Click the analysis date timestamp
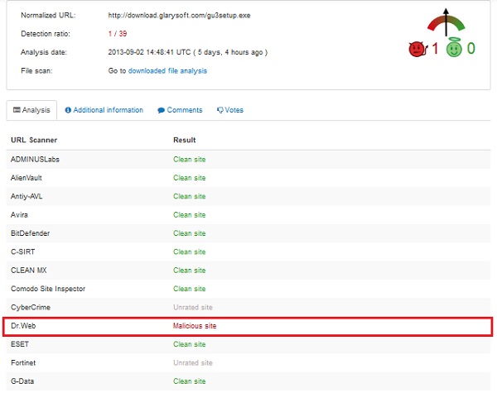This screenshot has height=393, width=497. click(187, 52)
